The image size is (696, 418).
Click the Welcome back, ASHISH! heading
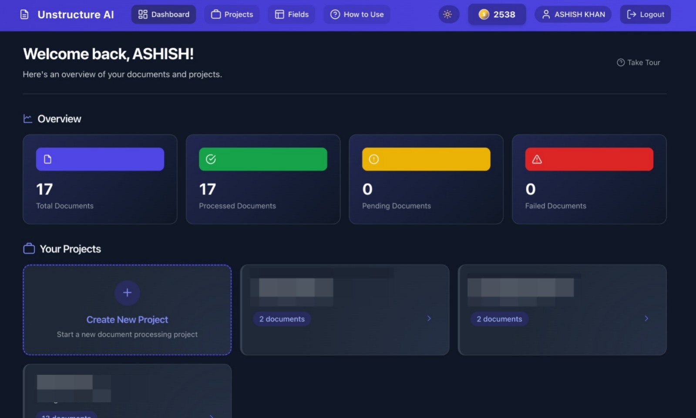pos(108,54)
